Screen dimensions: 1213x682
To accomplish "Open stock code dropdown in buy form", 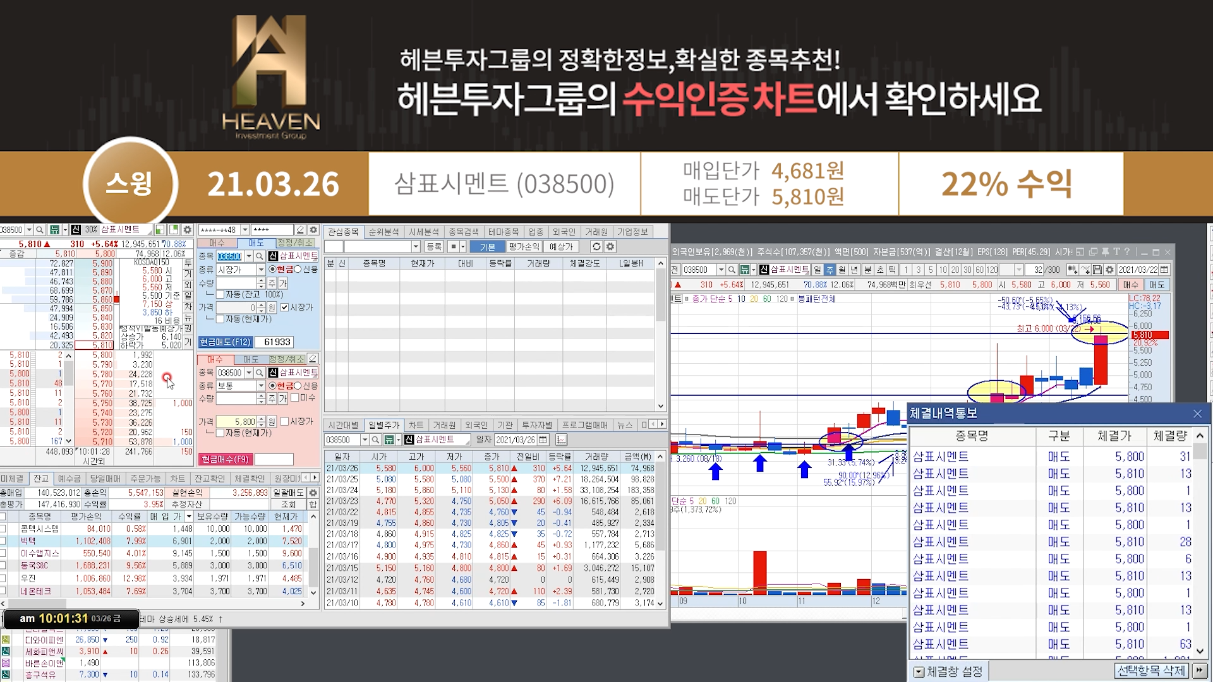I will [x=248, y=373].
